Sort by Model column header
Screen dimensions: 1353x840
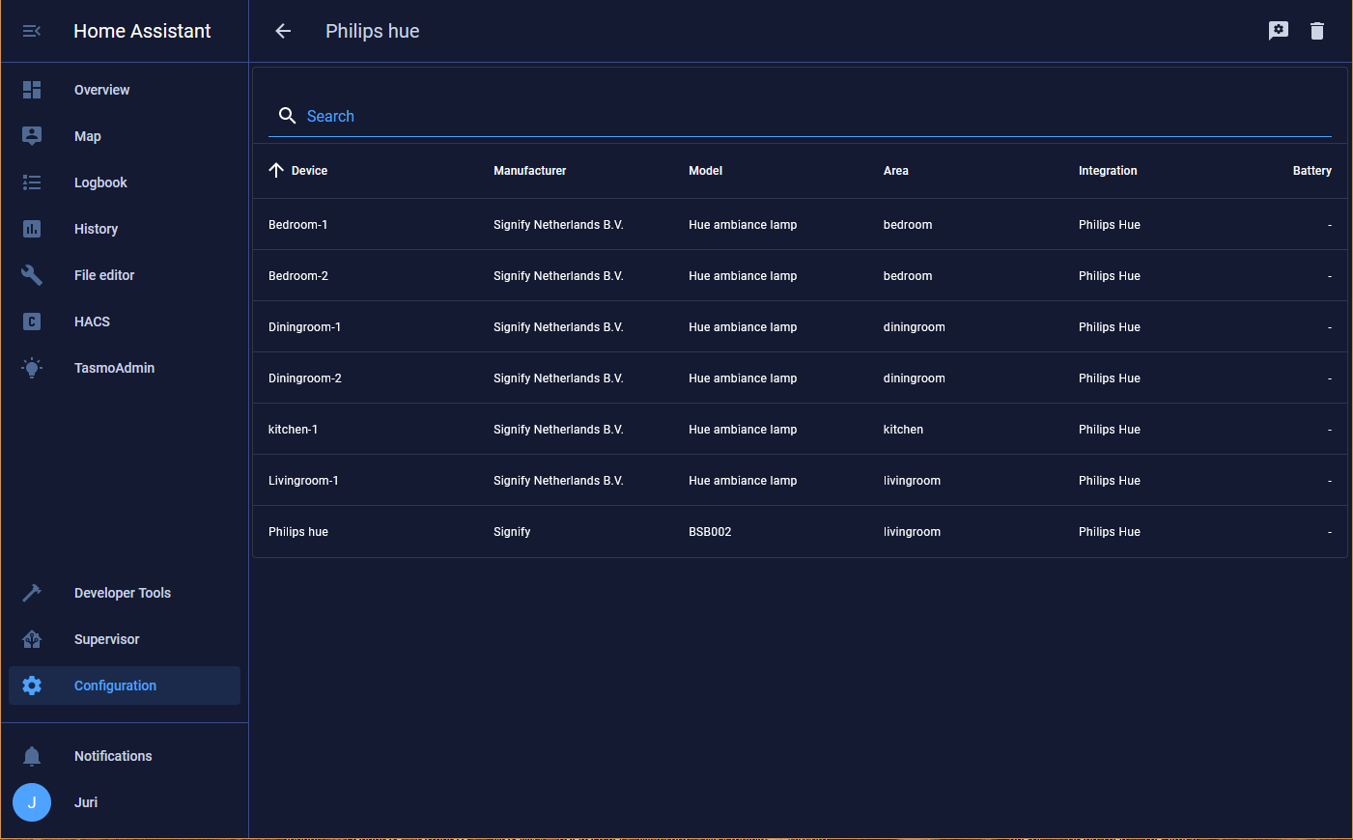click(705, 170)
